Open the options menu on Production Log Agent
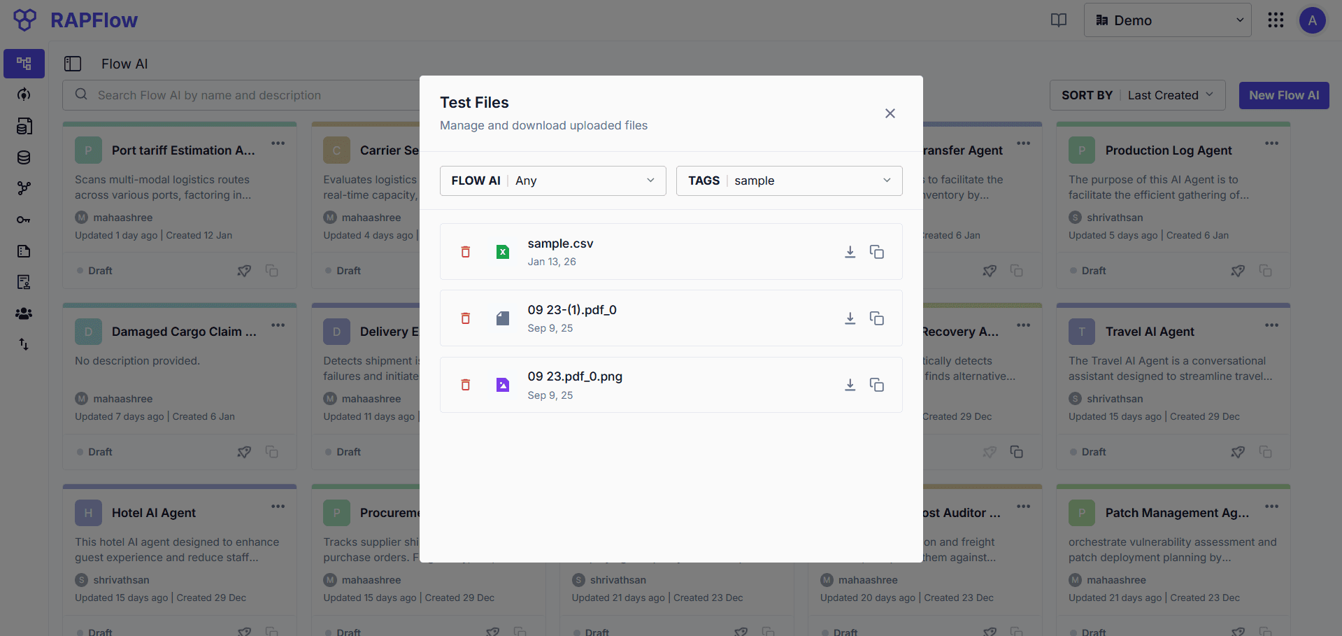Image resolution: width=1342 pixels, height=636 pixels. (1271, 143)
